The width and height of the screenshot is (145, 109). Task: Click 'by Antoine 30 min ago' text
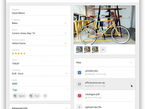coord(96,74)
